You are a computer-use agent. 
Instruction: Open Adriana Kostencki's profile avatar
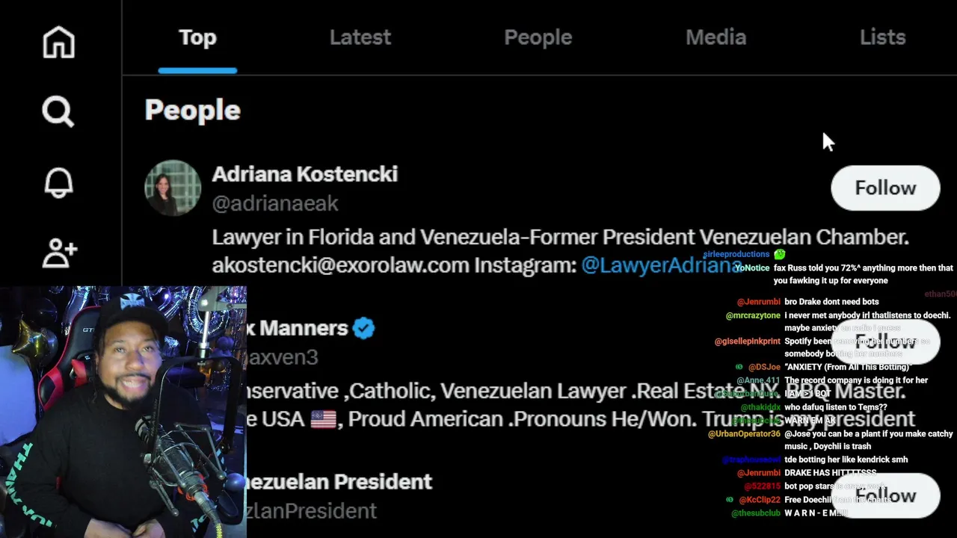173,188
